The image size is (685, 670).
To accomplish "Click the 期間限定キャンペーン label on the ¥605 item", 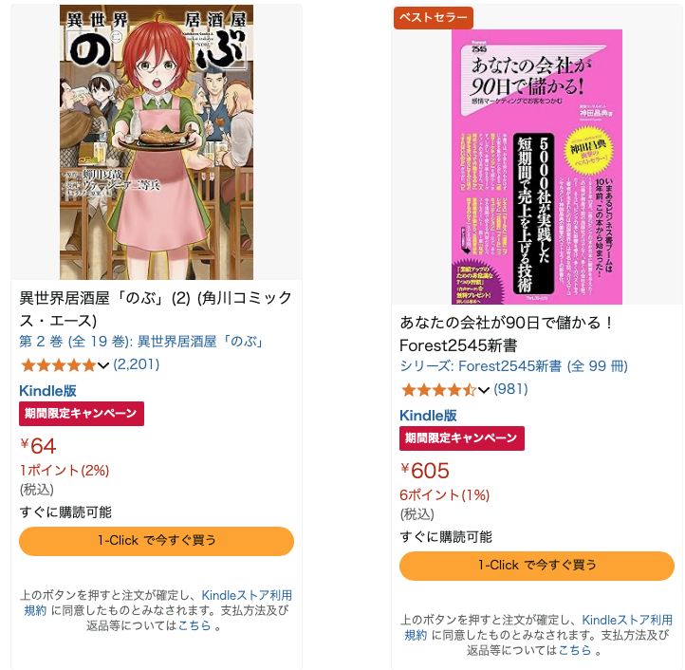I will (x=462, y=437).
